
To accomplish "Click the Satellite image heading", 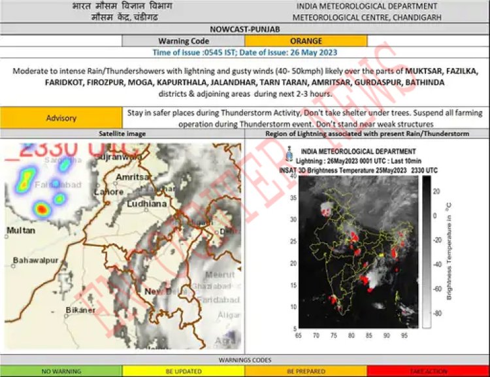I will tap(122, 134).
